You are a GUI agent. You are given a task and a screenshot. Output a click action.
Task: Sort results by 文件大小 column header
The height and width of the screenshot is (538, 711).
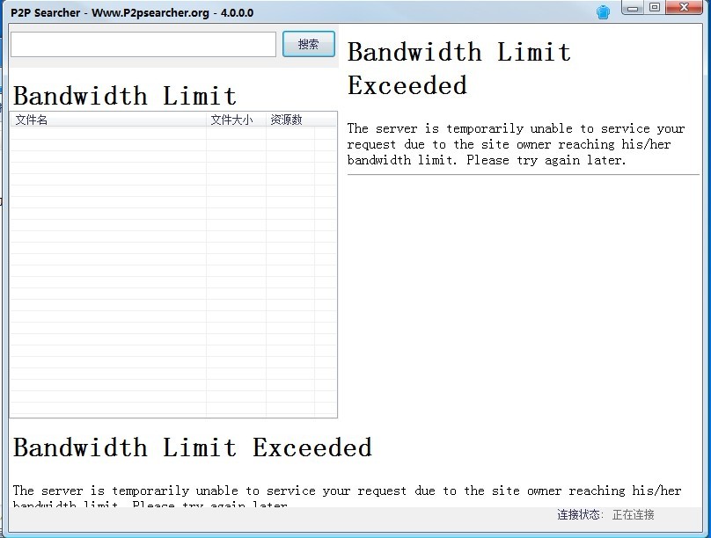point(232,120)
